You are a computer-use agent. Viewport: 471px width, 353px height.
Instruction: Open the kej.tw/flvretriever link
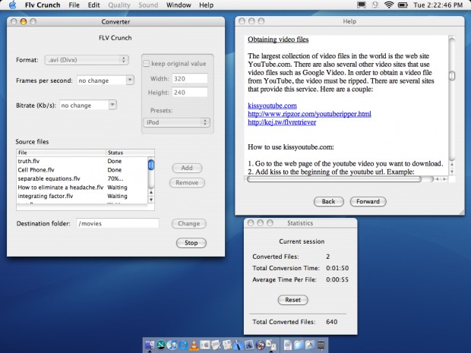pyautogui.click(x=282, y=122)
